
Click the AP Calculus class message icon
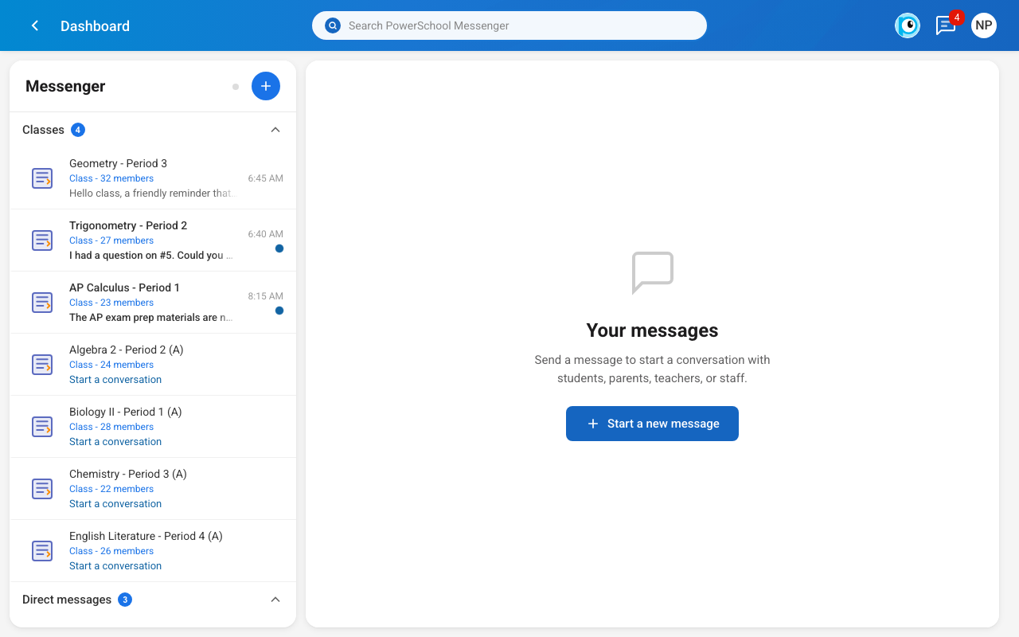click(x=42, y=302)
